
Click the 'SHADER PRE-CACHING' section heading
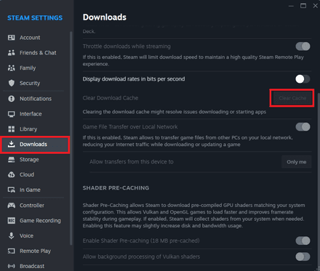(116, 188)
